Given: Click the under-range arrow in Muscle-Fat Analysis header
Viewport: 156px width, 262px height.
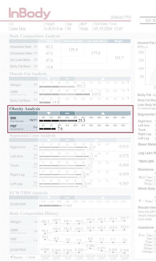Looking at the screenshot, I should point(49,79).
